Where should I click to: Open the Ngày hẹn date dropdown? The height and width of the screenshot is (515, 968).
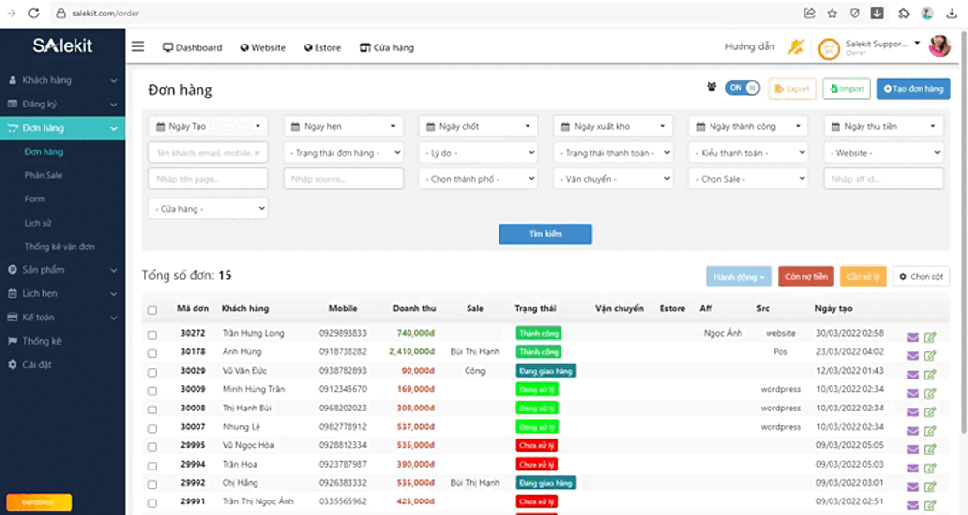(344, 126)
